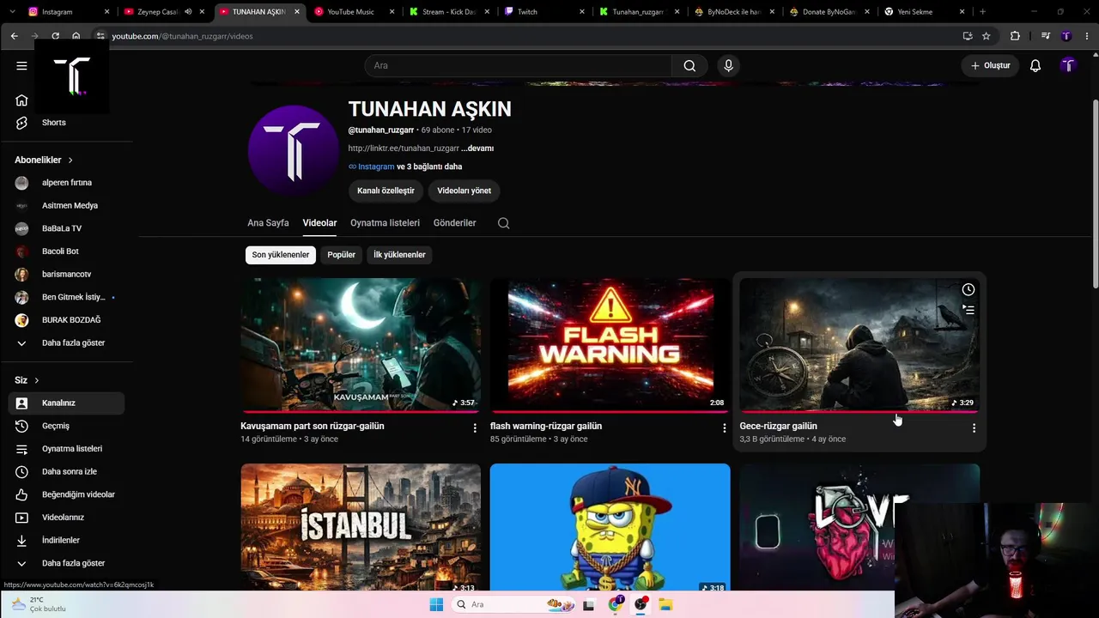
Task: Show the 3 more links (ve 3 bağlantı daha)
Action: point(429,167)
